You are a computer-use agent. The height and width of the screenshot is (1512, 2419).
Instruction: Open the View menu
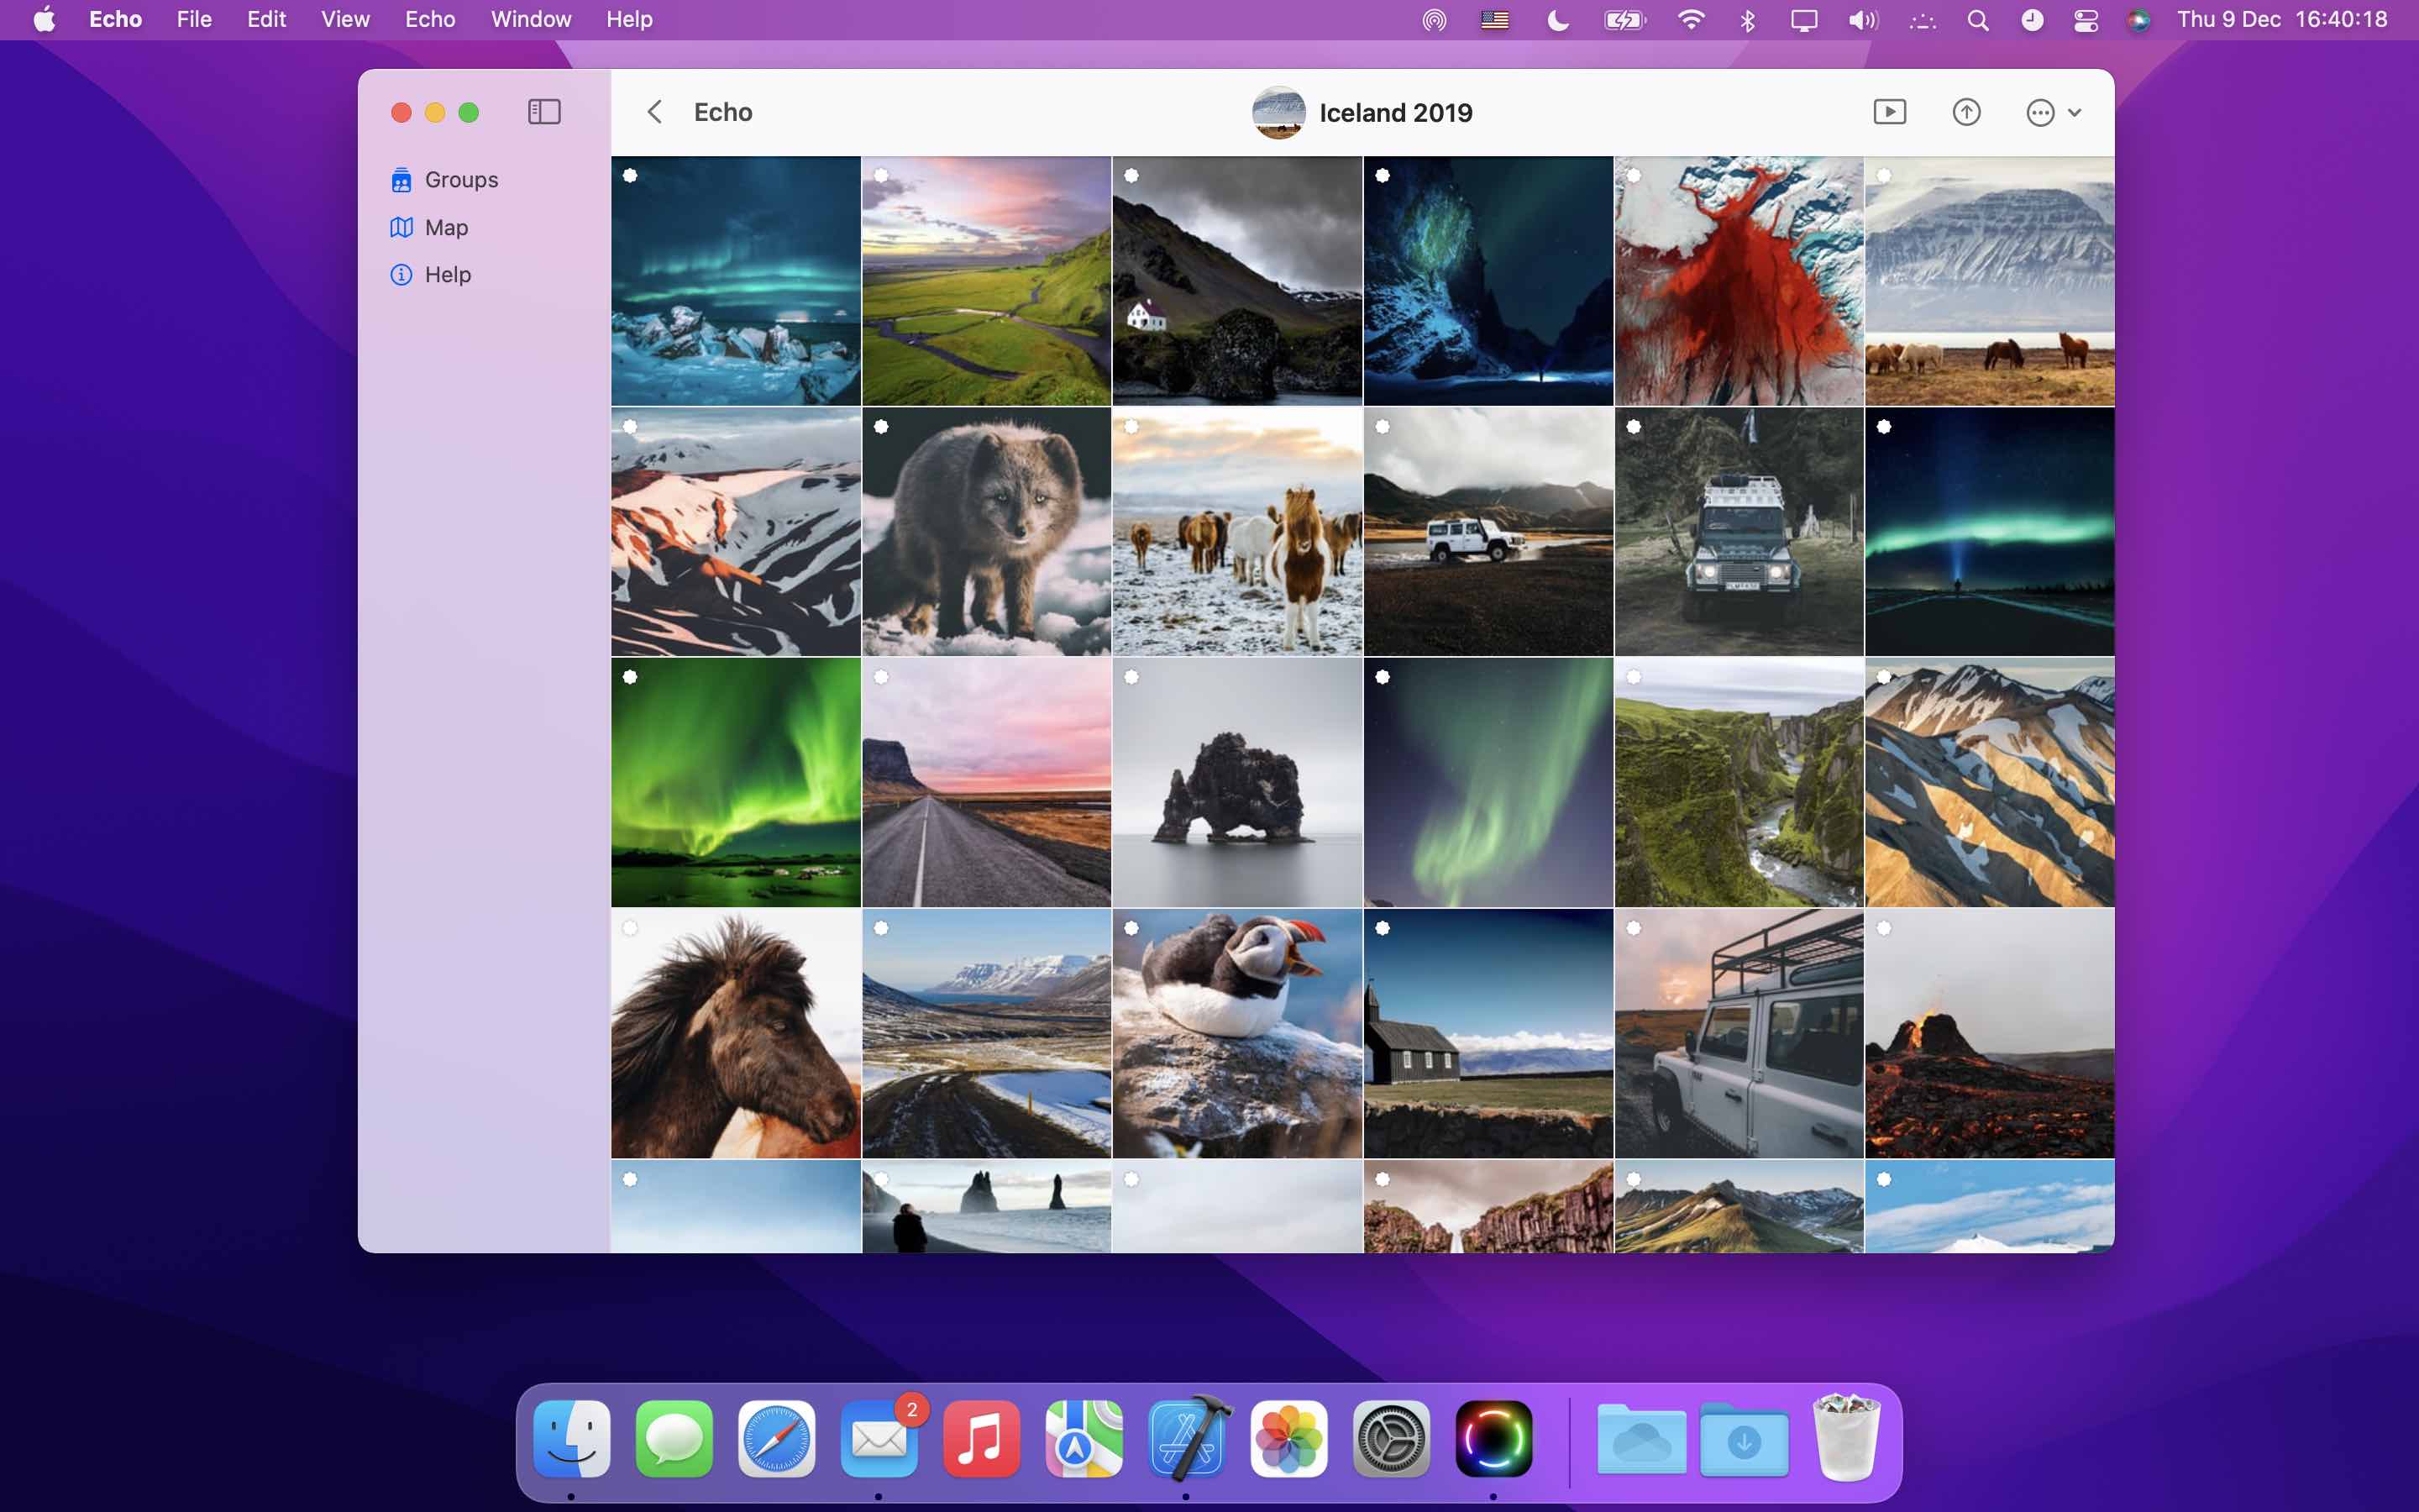click(345, 20)
